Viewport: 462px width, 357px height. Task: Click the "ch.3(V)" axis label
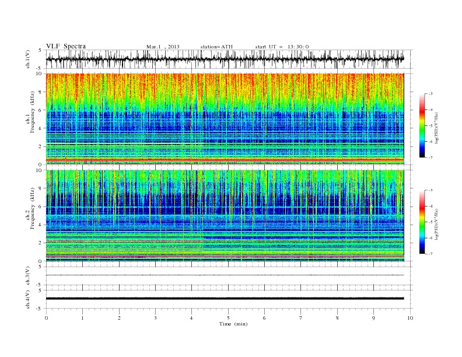pyautogui.click(x=28, y=276)
